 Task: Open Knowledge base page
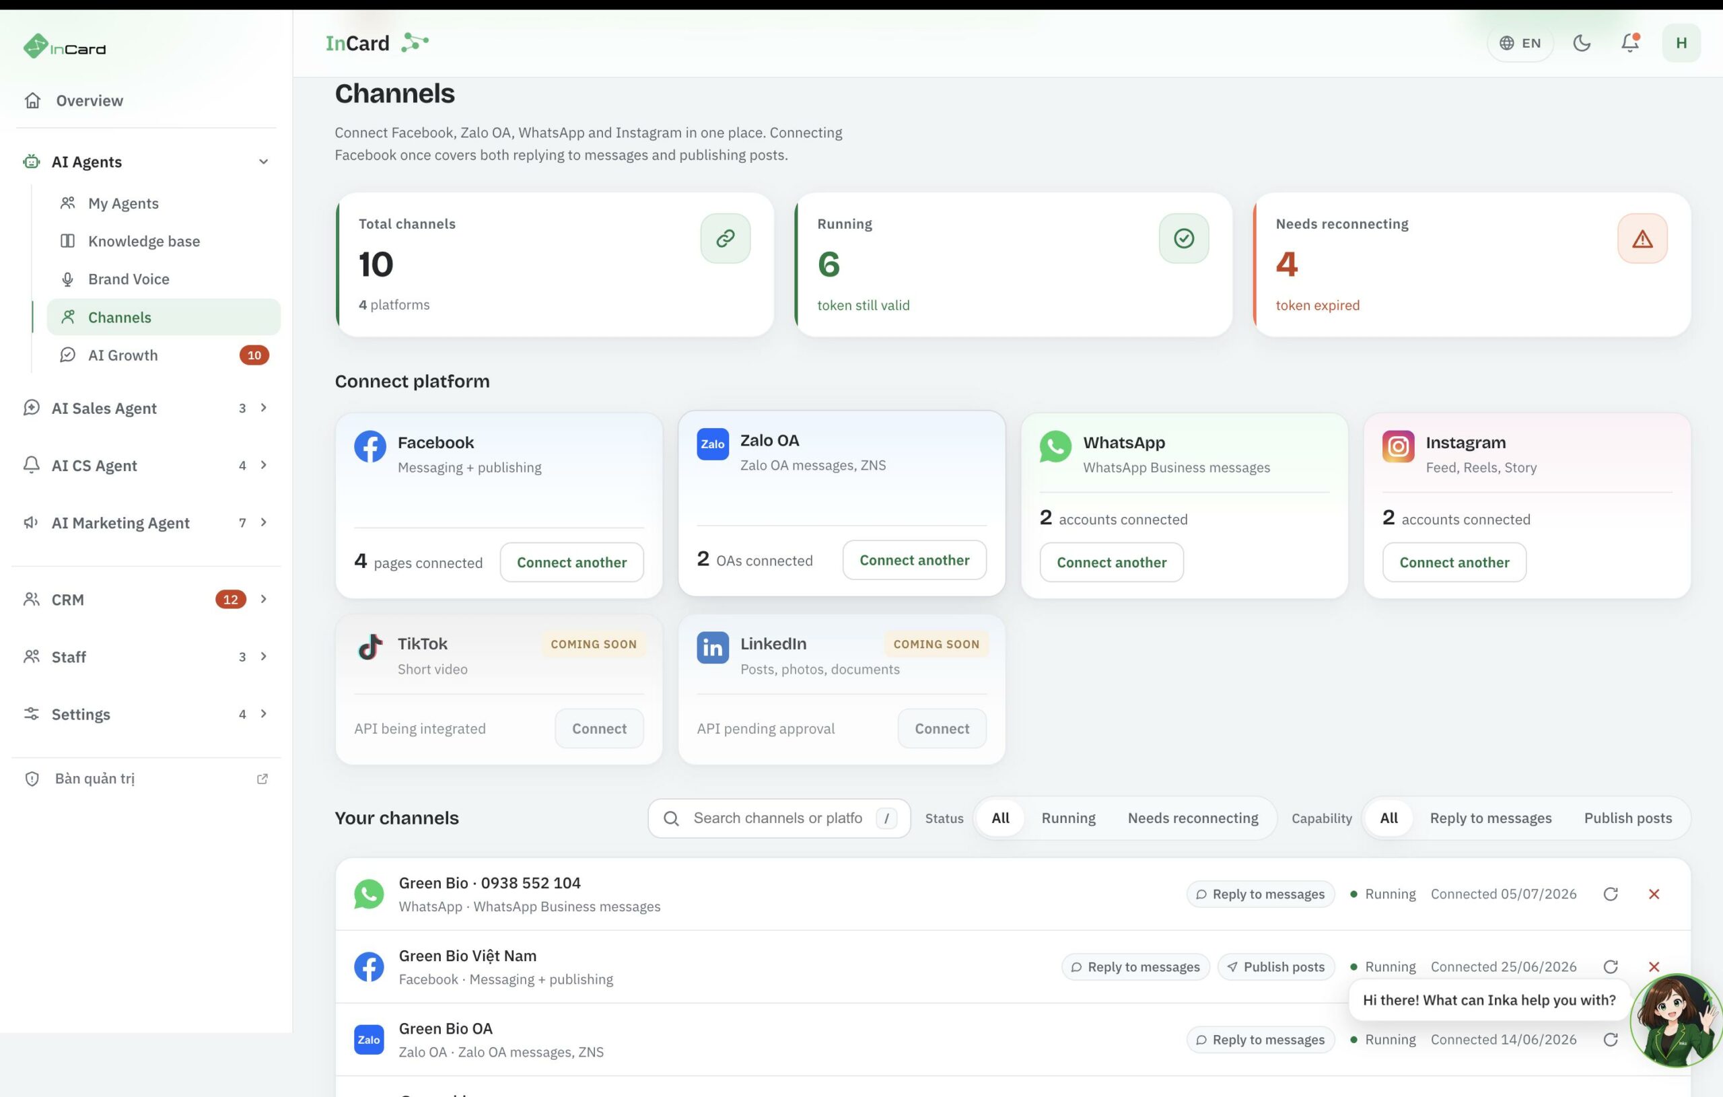click(164, 241)
